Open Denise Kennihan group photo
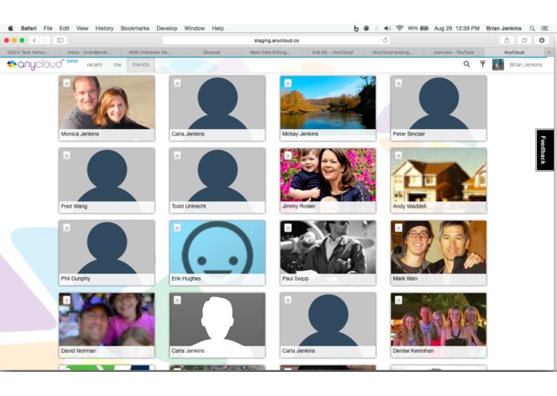Screen dimensions: 557x396 (438, 320)
